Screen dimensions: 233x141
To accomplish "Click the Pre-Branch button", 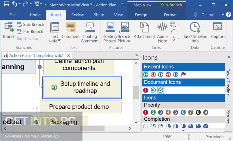I will pyautogui.click(x=30, y=32).
